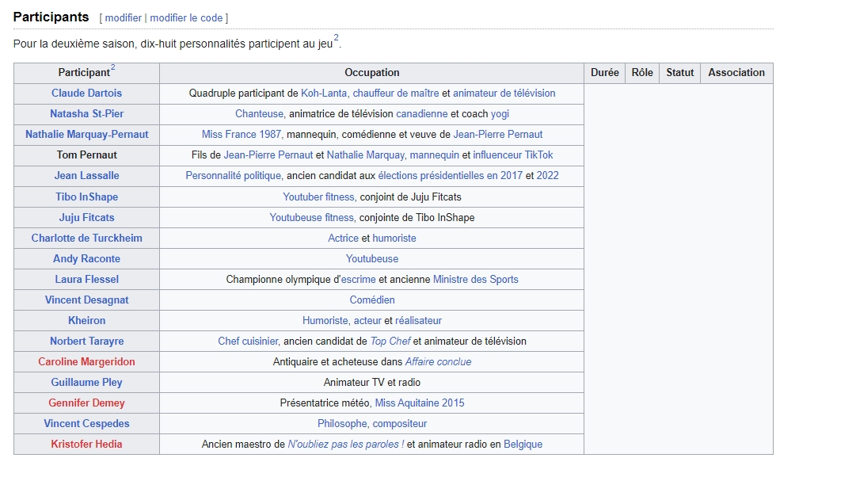Open footnote 2 after 'participent au jeu'
This screenshot has width=856, height=500.
coord(337,38)
